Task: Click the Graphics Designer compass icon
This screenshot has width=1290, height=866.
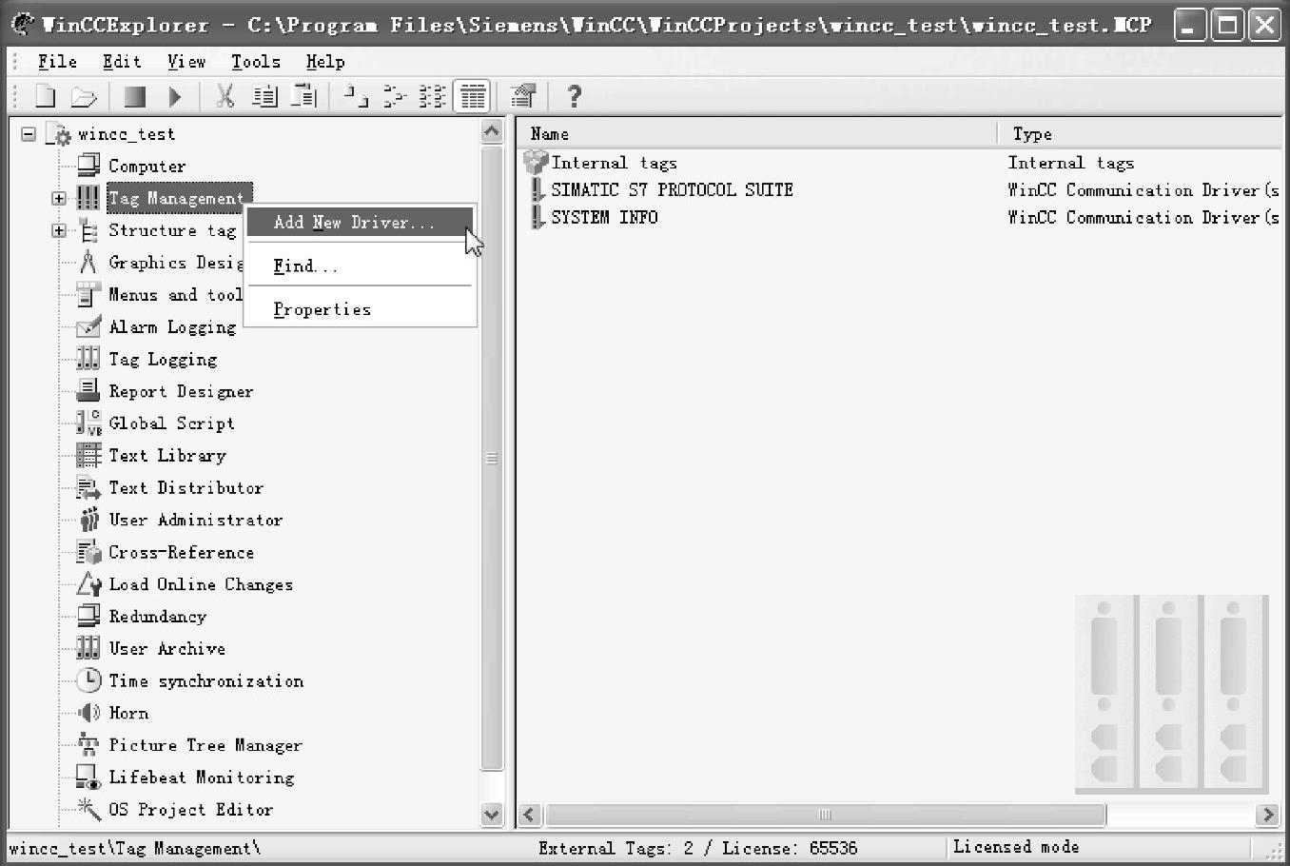Action: [x=88, y=262]
